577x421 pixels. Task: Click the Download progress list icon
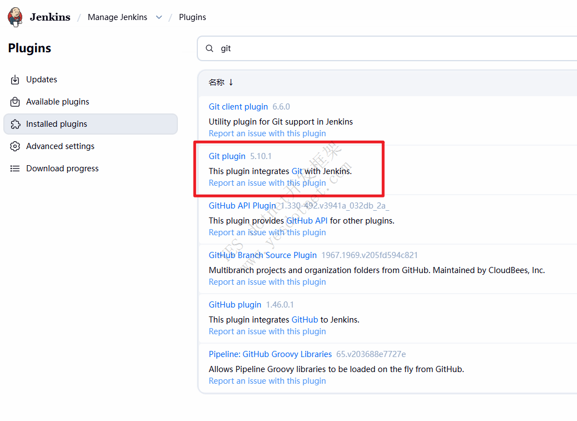tap(15, 169)
